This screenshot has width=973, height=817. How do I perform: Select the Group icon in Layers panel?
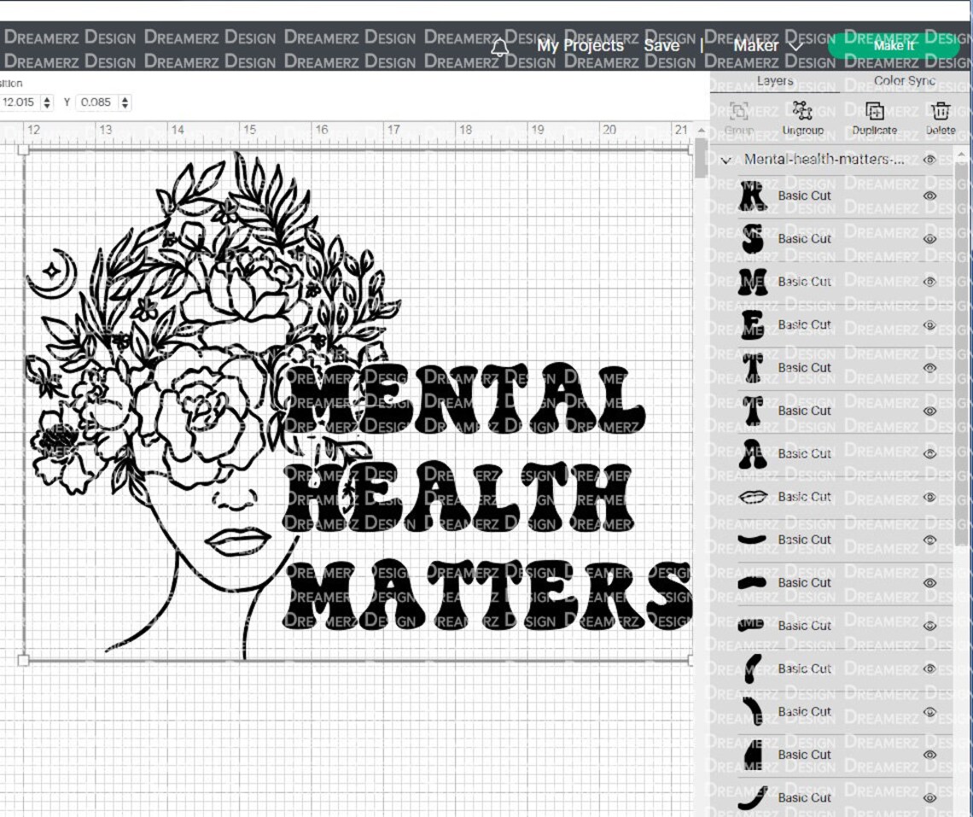[x=739, y=111]
